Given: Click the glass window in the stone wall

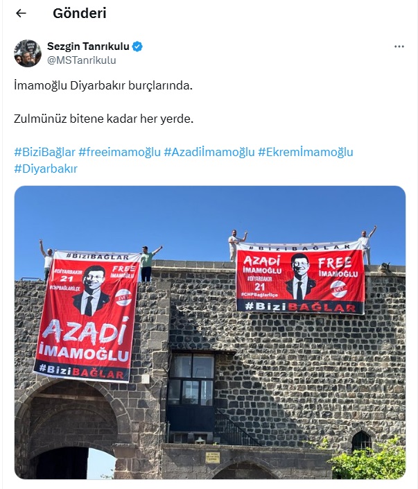Looking at the screenshot, I should [191, 379].
